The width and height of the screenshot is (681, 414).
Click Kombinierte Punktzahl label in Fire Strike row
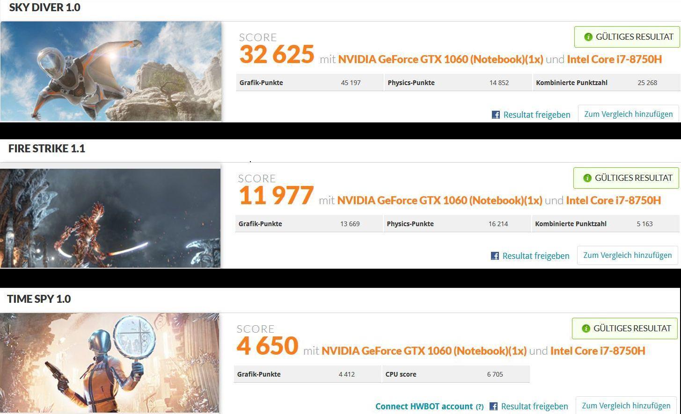coord(571,224)
